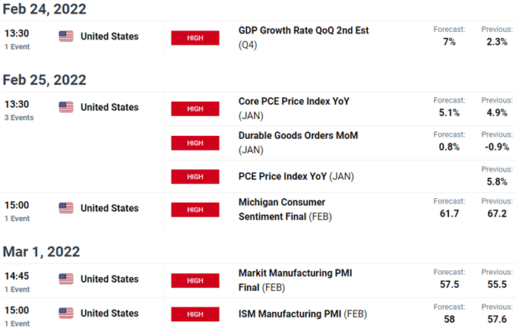Click the HIGH badge next to PCE Price Index YoY
516x328 pixels.
(195, 176)
